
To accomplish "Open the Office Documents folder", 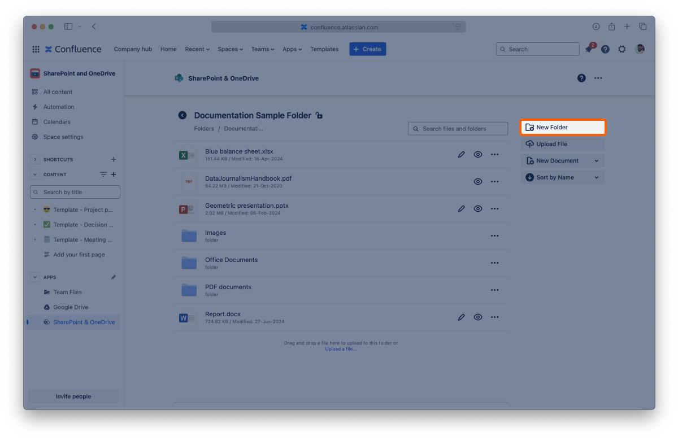I will tap(231, 260).
